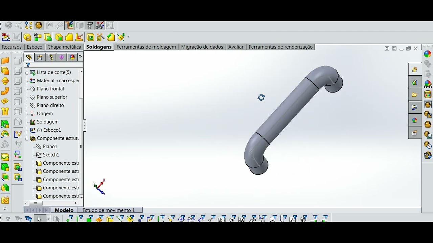This screenshot has height=243, width=433.
Task: Open the DimXpertManager tab icon
Action: click(x=62, y=57)
